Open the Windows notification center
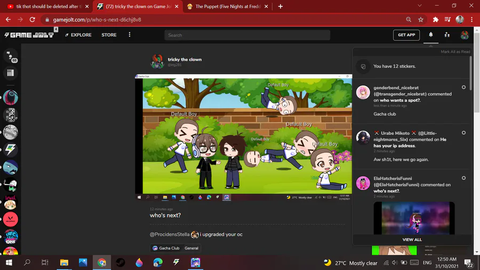This screenshot has width=480, height=270. point(469,263)
